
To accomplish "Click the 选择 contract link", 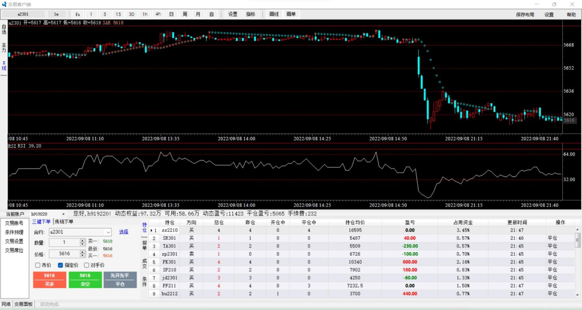I will (x=123, y=232).
